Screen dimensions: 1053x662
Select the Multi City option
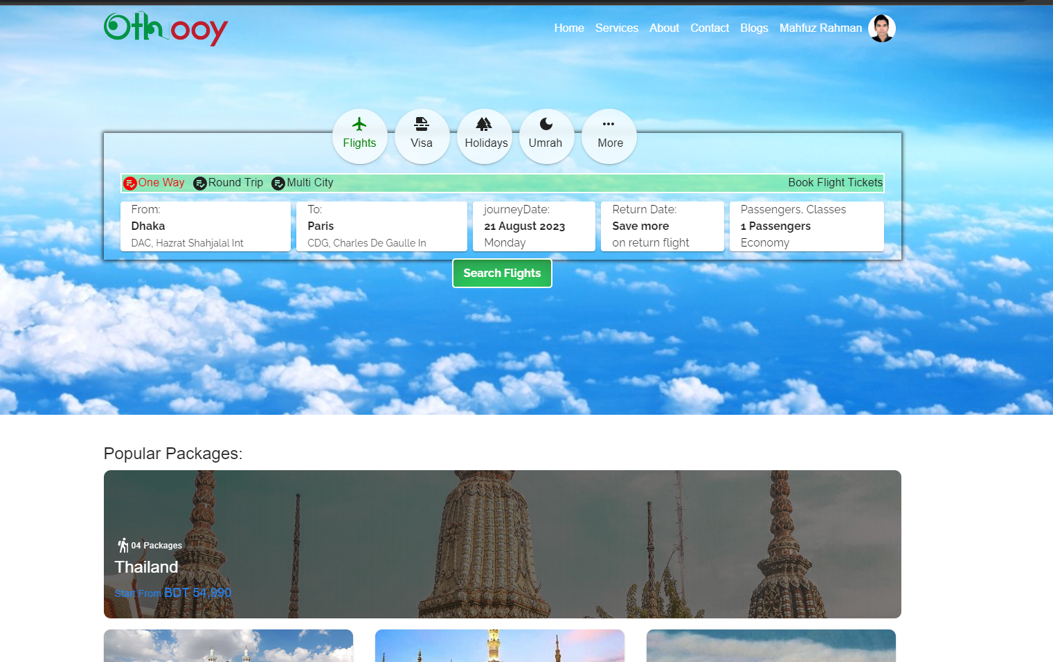(x=303, y=183)
